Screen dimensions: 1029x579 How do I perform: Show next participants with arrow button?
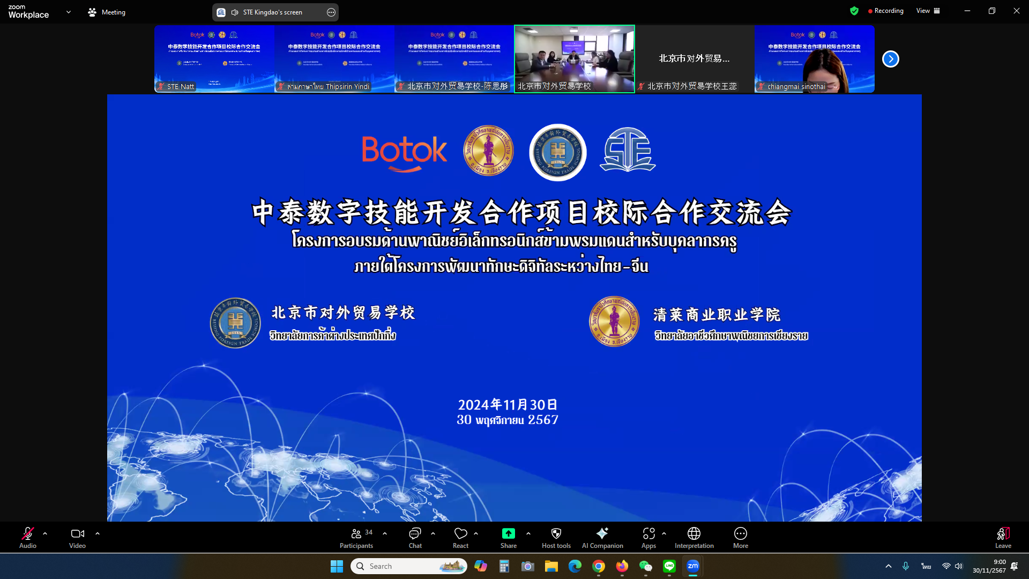click(890, 59)
